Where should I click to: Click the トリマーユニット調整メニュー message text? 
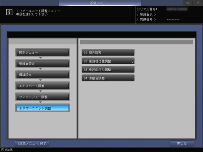click(38, 11)
